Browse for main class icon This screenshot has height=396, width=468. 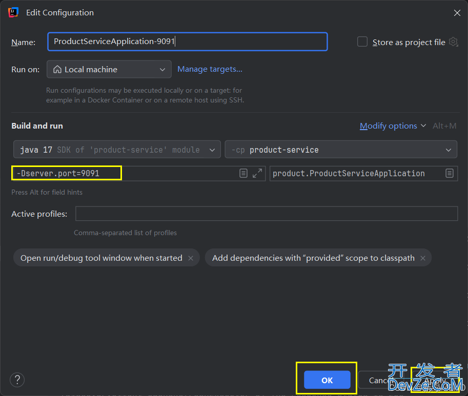450,173
